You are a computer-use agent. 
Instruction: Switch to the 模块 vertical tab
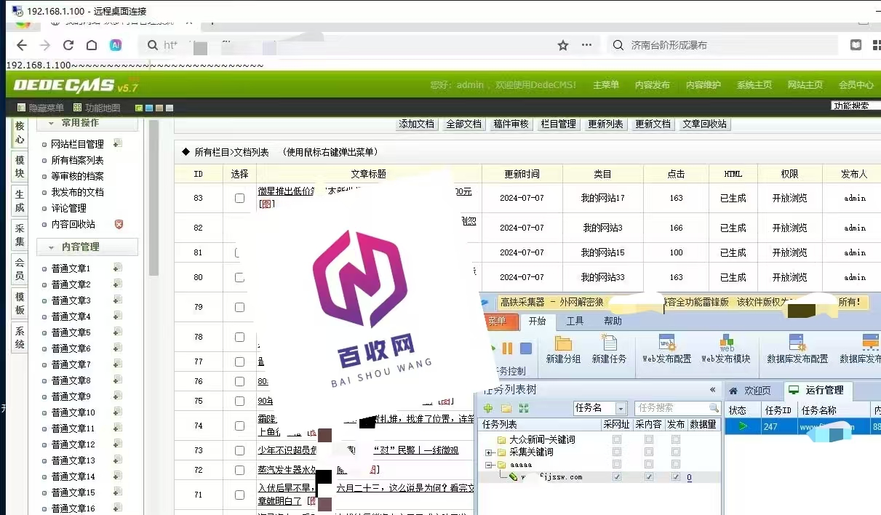[20, 167]
